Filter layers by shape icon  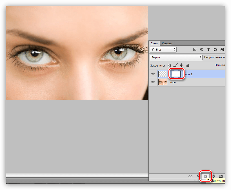(215, 50)
